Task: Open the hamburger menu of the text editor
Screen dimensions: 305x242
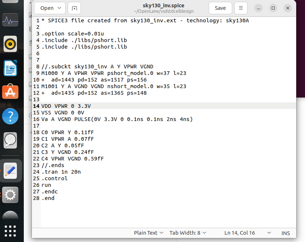Action: (x=241, y=8)
